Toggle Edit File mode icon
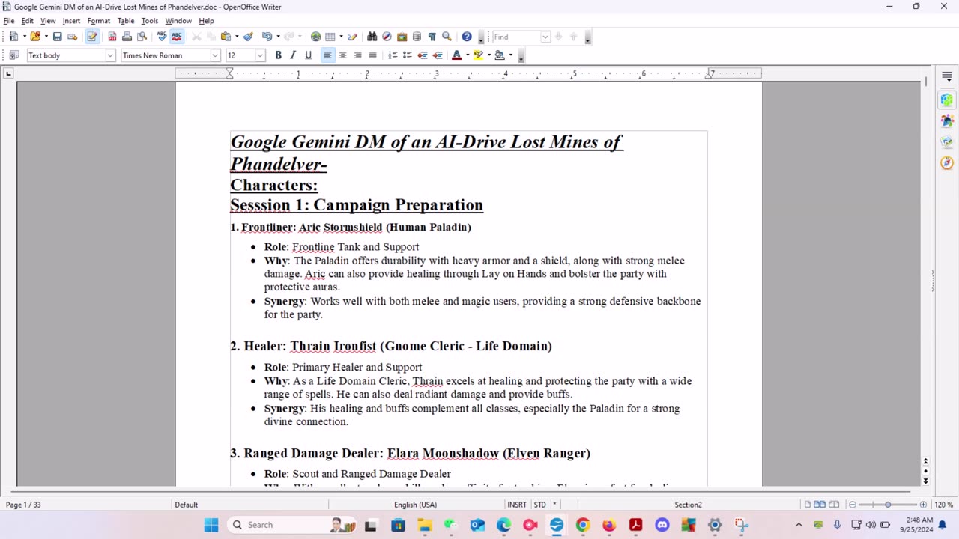 (92, 36)
